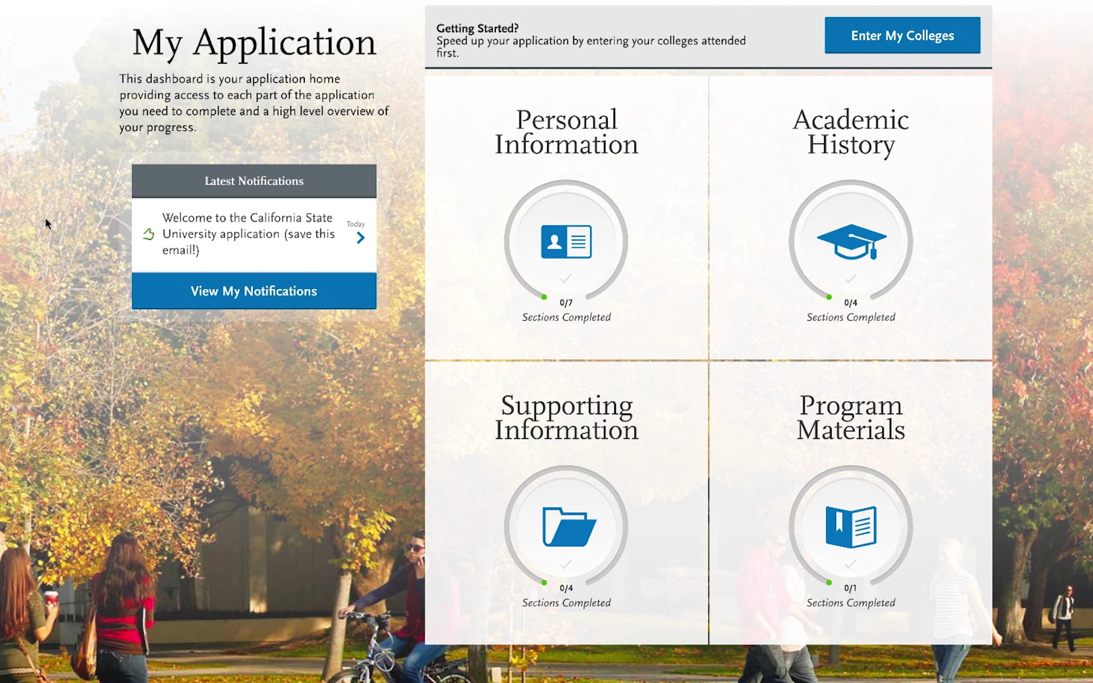The width and height of the screenshot is (1093, 683).
Task: Click the Enter My Colleges button
Action: coord(902,35)
